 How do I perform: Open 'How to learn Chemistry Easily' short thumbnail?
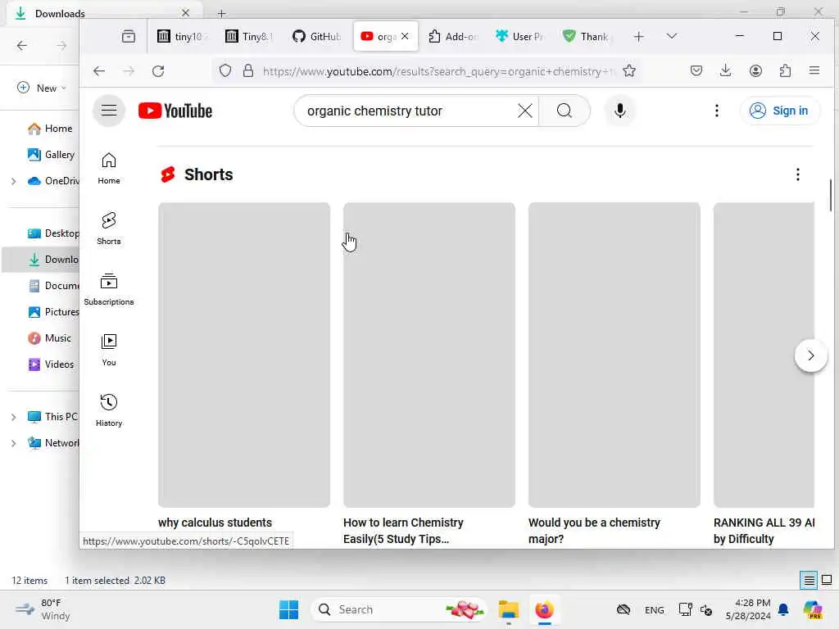click(x=429, y=355)
